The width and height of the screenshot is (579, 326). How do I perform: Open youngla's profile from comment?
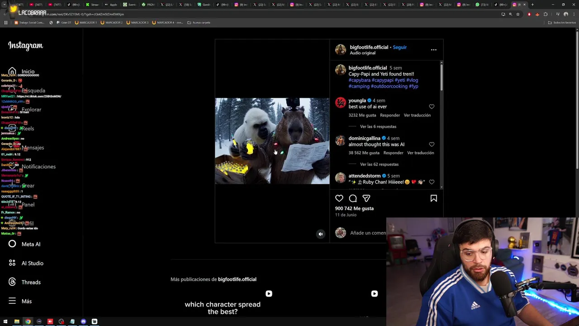pyautogui.click(x=357, y=101)
